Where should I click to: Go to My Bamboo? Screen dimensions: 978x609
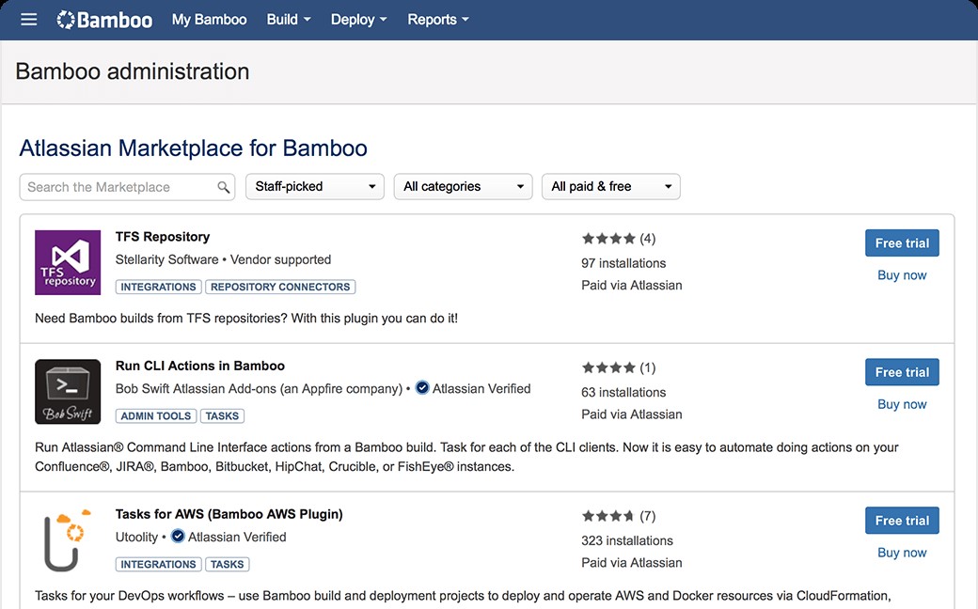coord(209,20)
